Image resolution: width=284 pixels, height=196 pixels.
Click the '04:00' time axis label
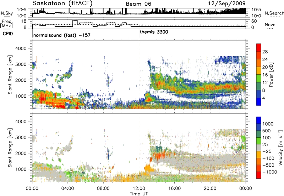pyautogui.click(x=68, y=189)
